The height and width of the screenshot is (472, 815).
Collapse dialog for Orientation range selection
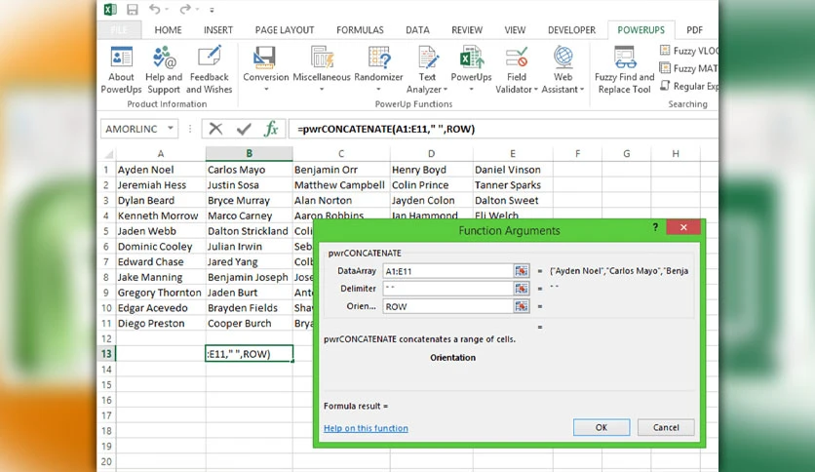521,306
